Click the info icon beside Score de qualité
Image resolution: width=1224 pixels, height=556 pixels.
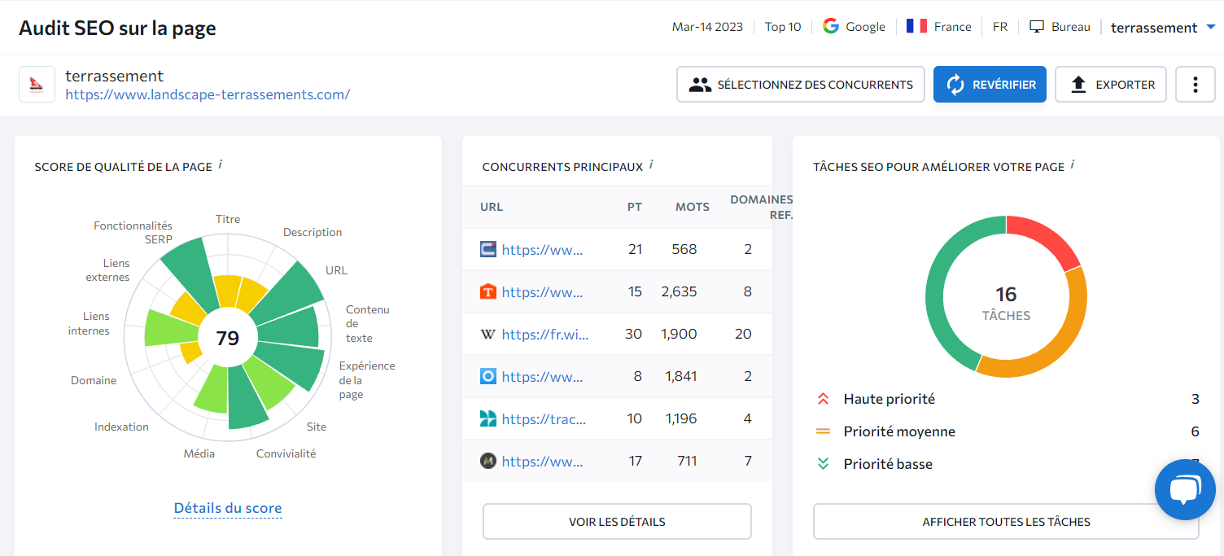pyautogui.click(x=221, y=165)
